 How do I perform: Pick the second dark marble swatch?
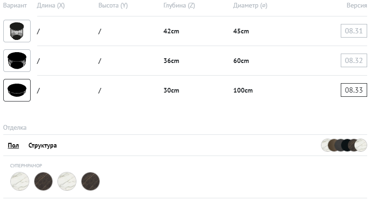(90, 181)
